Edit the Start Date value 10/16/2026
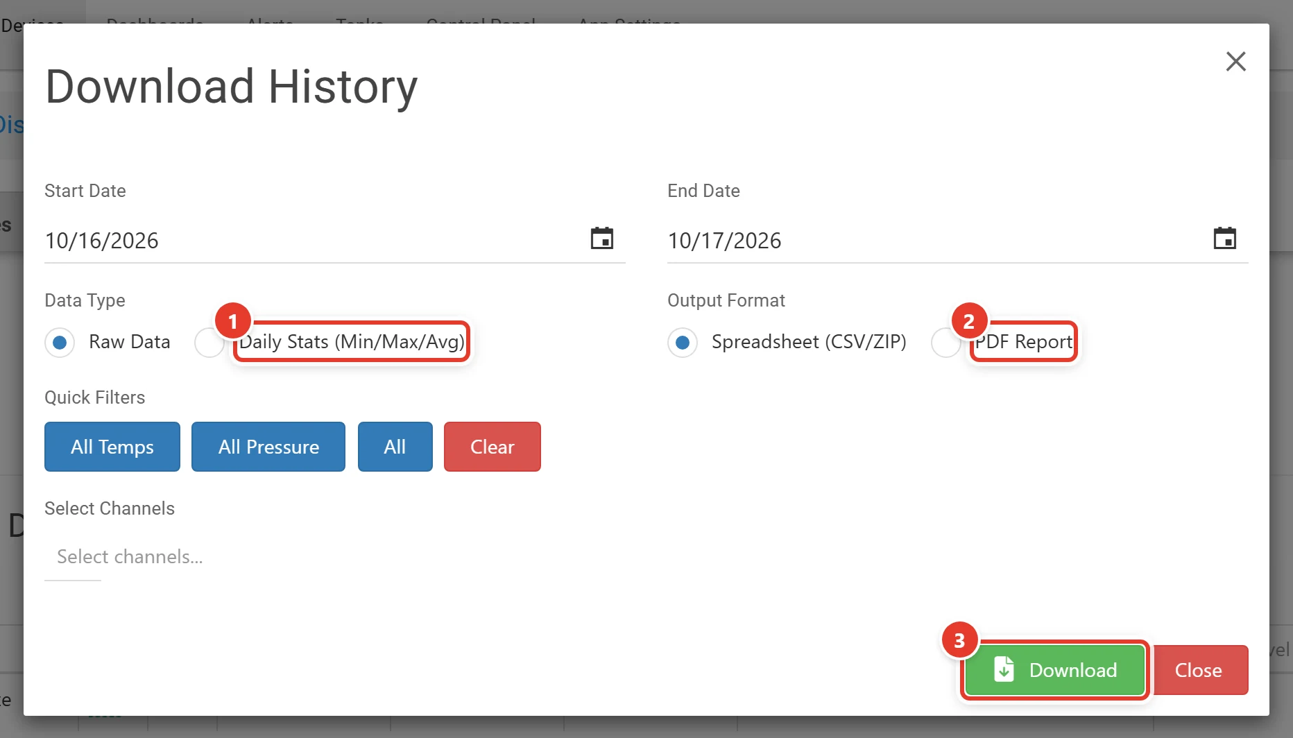This screenshot has width=1293, height=738. coord(102,241)
